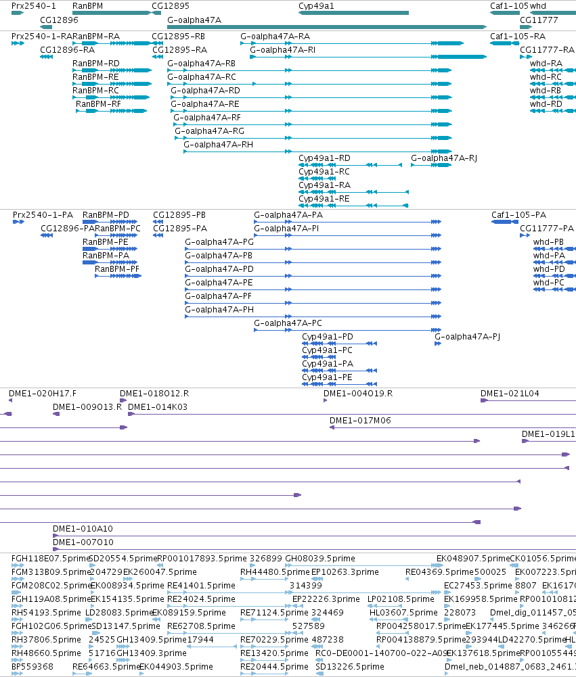Viewport: 576px width, 677px height.
Task: Click the CG12896 gene label
Action: 59,20
